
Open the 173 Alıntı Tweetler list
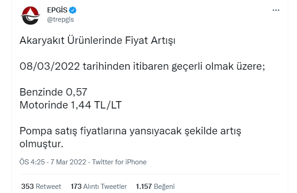pyautogui.click(x=99, y=187)
